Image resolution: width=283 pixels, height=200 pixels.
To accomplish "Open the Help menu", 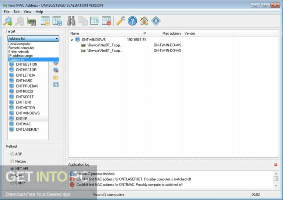I will (39, 12).
